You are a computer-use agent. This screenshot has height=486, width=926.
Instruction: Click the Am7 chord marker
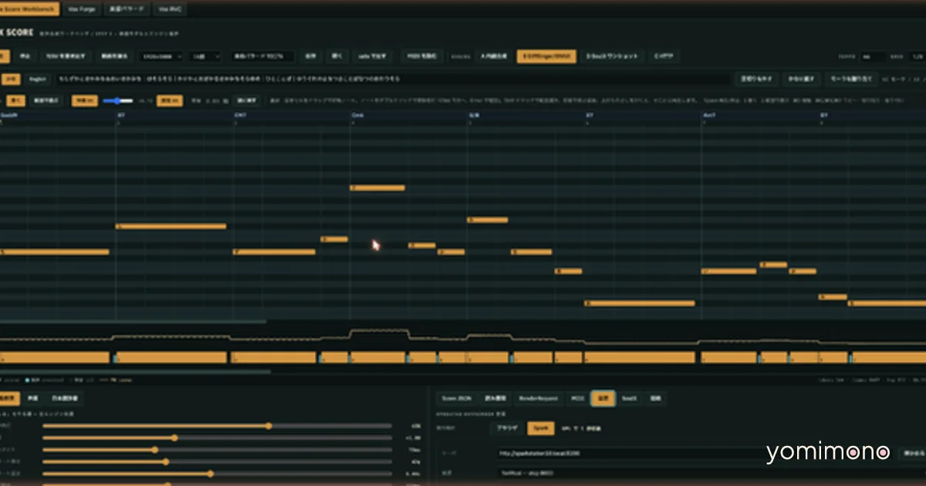(709, 114)
